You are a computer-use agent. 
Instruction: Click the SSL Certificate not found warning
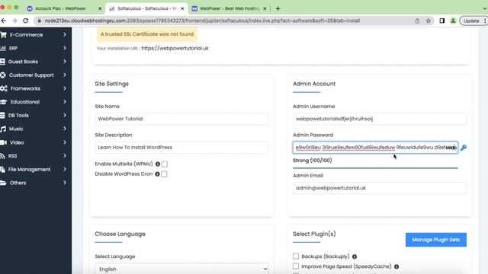(147, 34)
